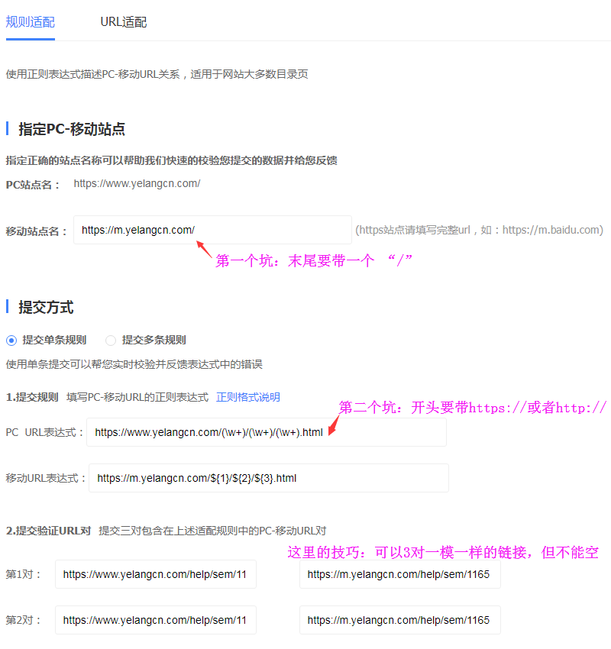The height and width of the screenshot is (649, 611).
Task: Focus the 第2对 PC URL input
Action: (x=155, y=621)
